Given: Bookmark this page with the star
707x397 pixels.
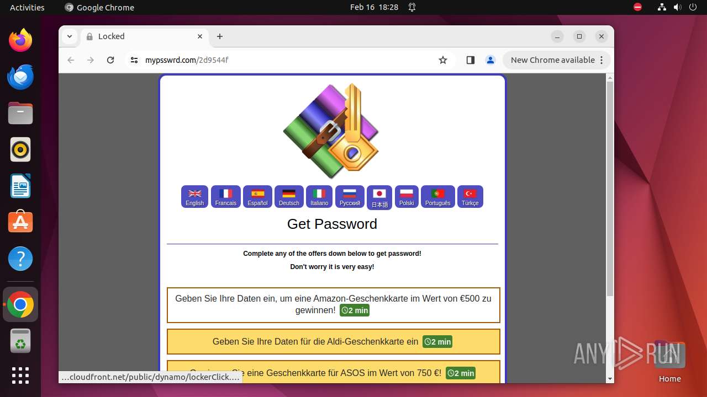Looking at the screenshot, I should (443, 60).
